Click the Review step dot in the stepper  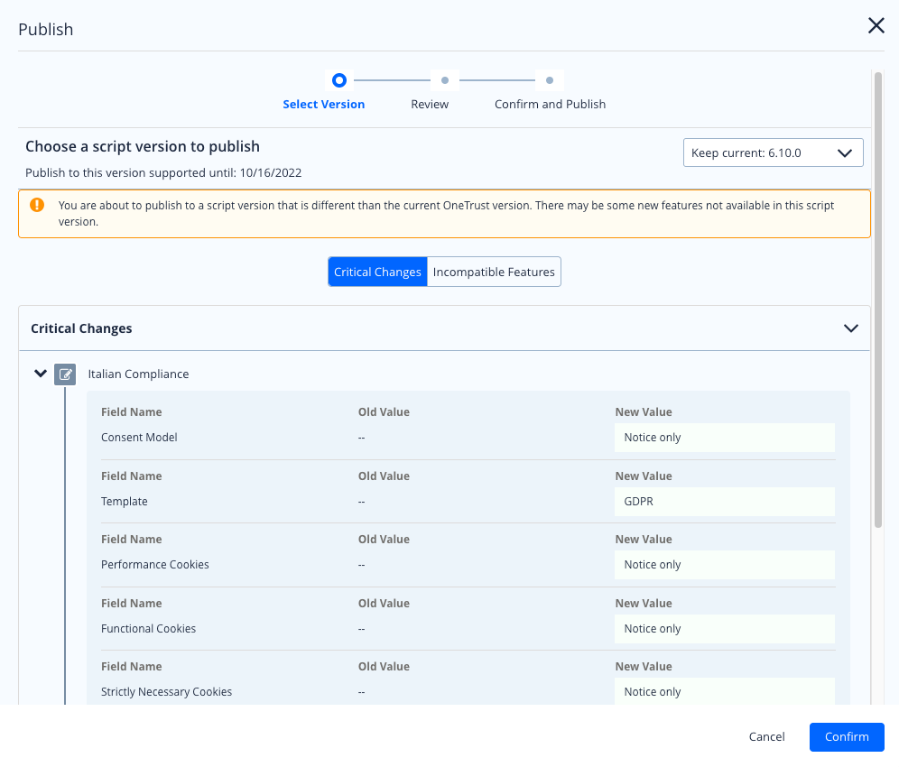point(444,80)
